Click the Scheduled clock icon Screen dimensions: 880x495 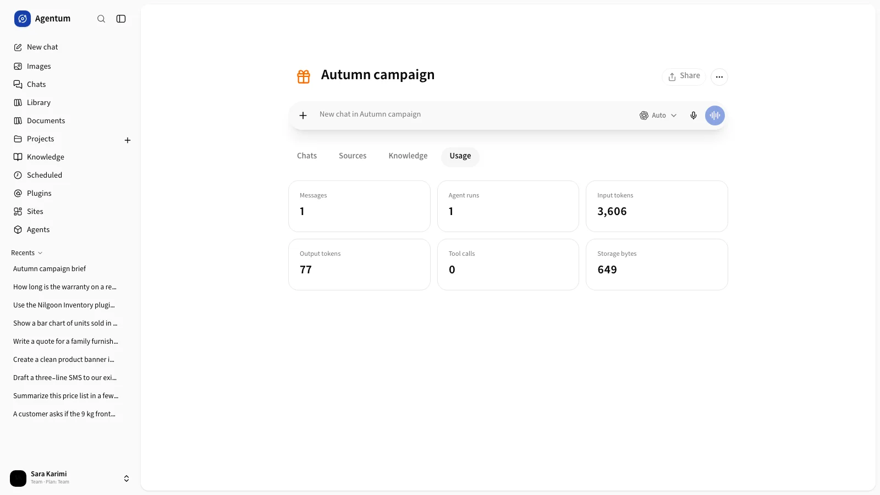[x=18, y=175]
